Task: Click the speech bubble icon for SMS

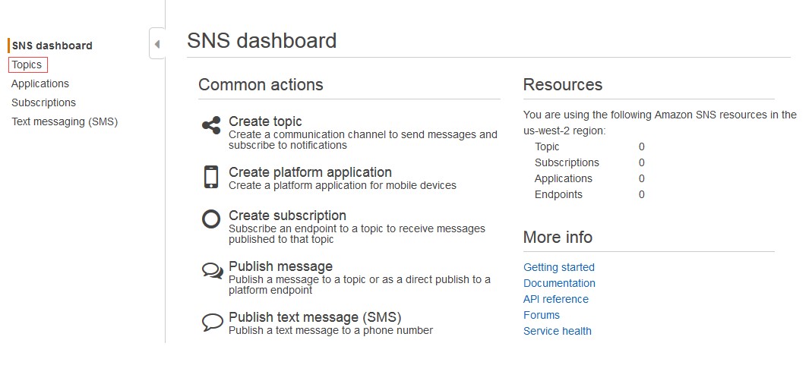Action: click(213, 322)
